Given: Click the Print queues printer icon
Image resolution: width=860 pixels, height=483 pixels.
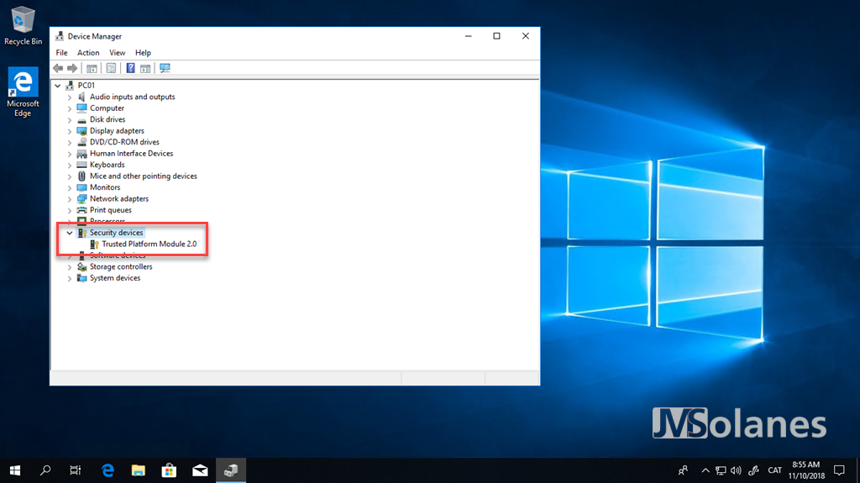Looking at the screenshot, I should point(81,210).
